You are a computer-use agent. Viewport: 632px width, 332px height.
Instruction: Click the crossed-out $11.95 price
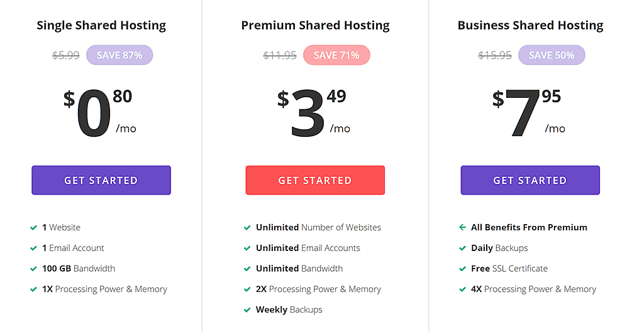[x=280, y=55]
